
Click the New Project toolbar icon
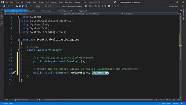point(12,6)
